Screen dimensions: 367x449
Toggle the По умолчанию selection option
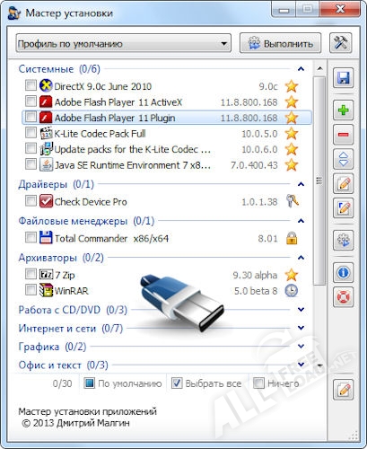point(123,383)
